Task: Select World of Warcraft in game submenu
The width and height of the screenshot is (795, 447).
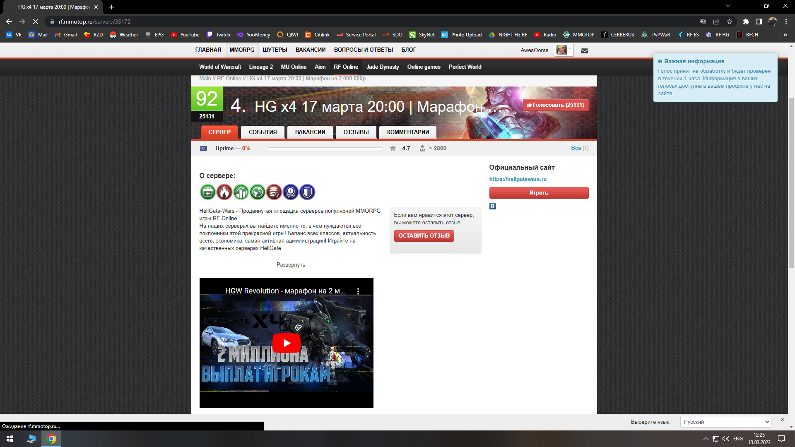Action: [220, 67]
